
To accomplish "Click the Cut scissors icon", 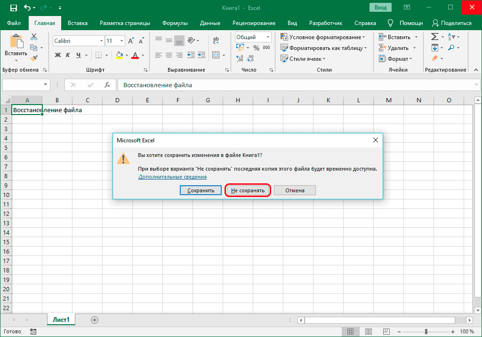I will tap(34, 37).
